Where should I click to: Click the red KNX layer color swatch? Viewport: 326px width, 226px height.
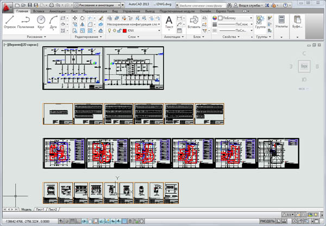tap(124, 31)
